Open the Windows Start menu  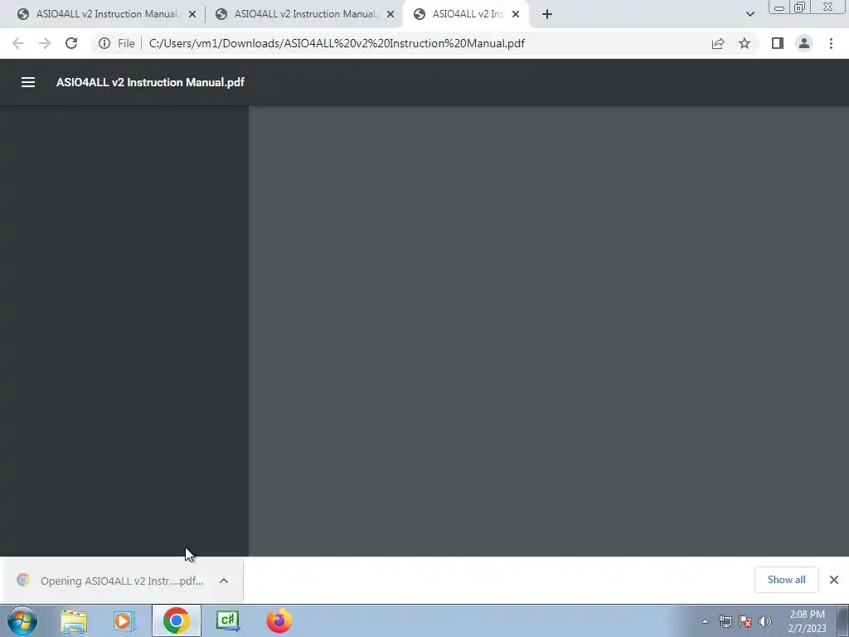pyautogui.click(x=22, y=620)
